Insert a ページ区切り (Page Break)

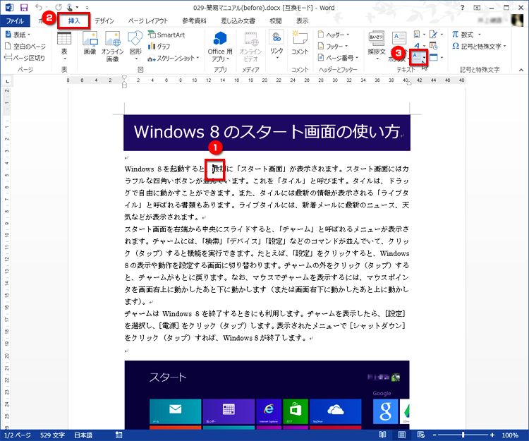(x=25, y=58)
